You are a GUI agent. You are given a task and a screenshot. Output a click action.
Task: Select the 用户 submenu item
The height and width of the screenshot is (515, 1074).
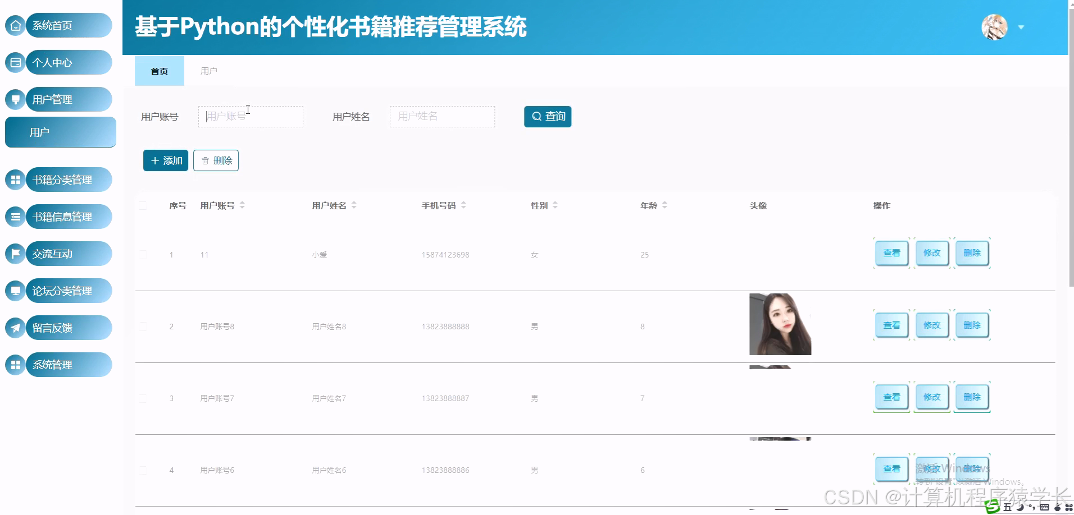point(61,132)
